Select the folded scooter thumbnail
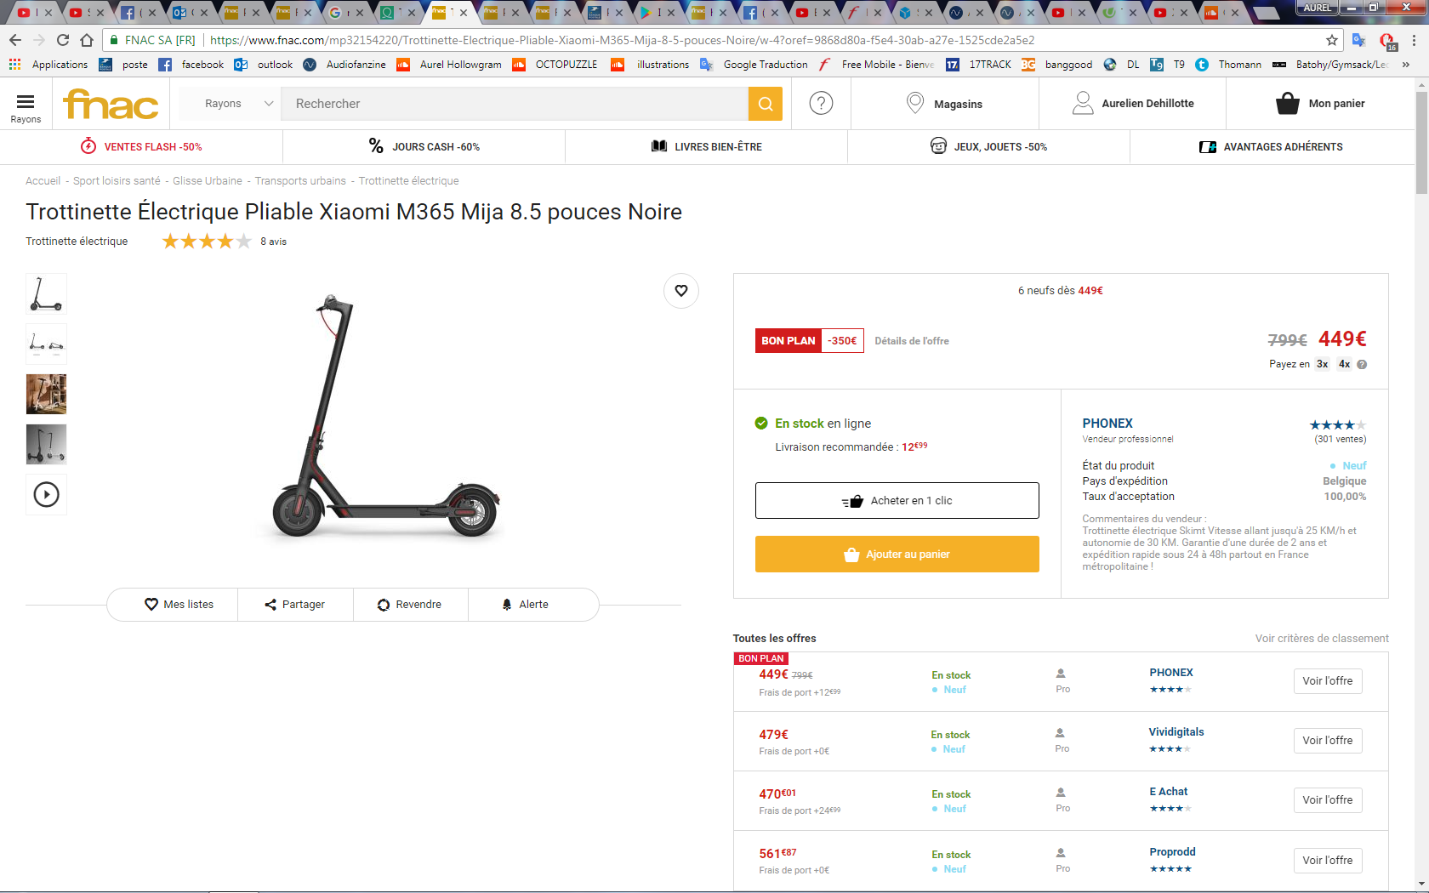Viewport: 1429px width, 893px height. tap(46, 344)
